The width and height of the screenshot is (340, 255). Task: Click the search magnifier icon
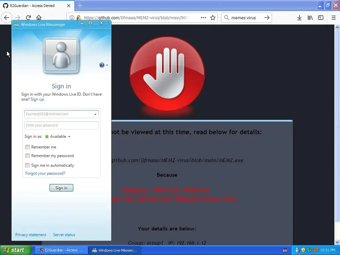[x=226, y=18]
